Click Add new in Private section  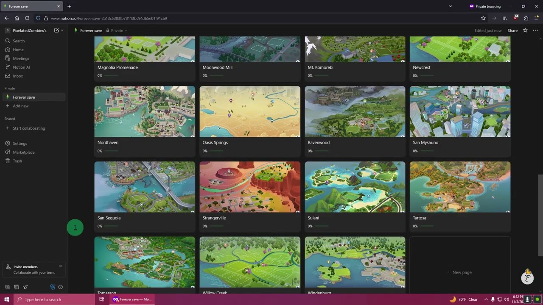34,106
